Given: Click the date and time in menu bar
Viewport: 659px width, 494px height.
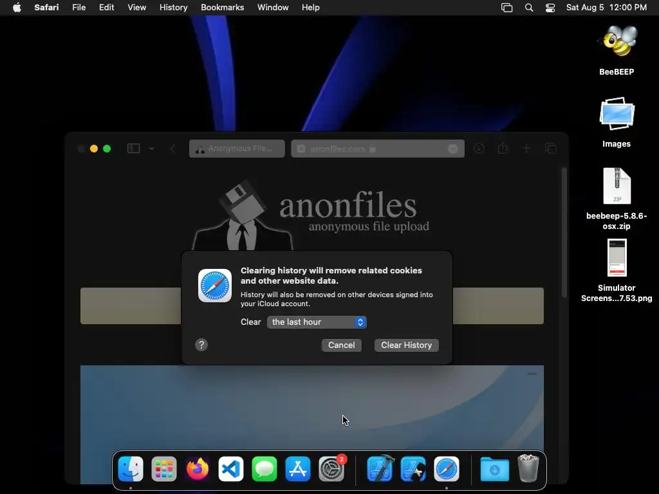Looking at the screenshot, I should 606,8.
